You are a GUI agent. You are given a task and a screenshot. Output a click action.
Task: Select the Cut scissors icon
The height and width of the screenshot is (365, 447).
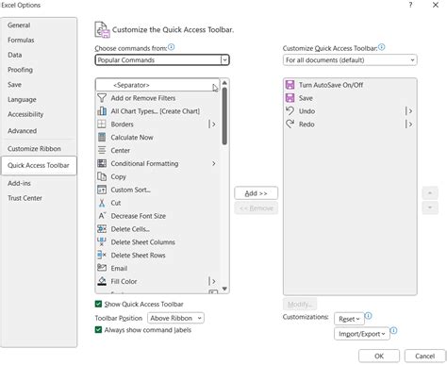point(102,203)
